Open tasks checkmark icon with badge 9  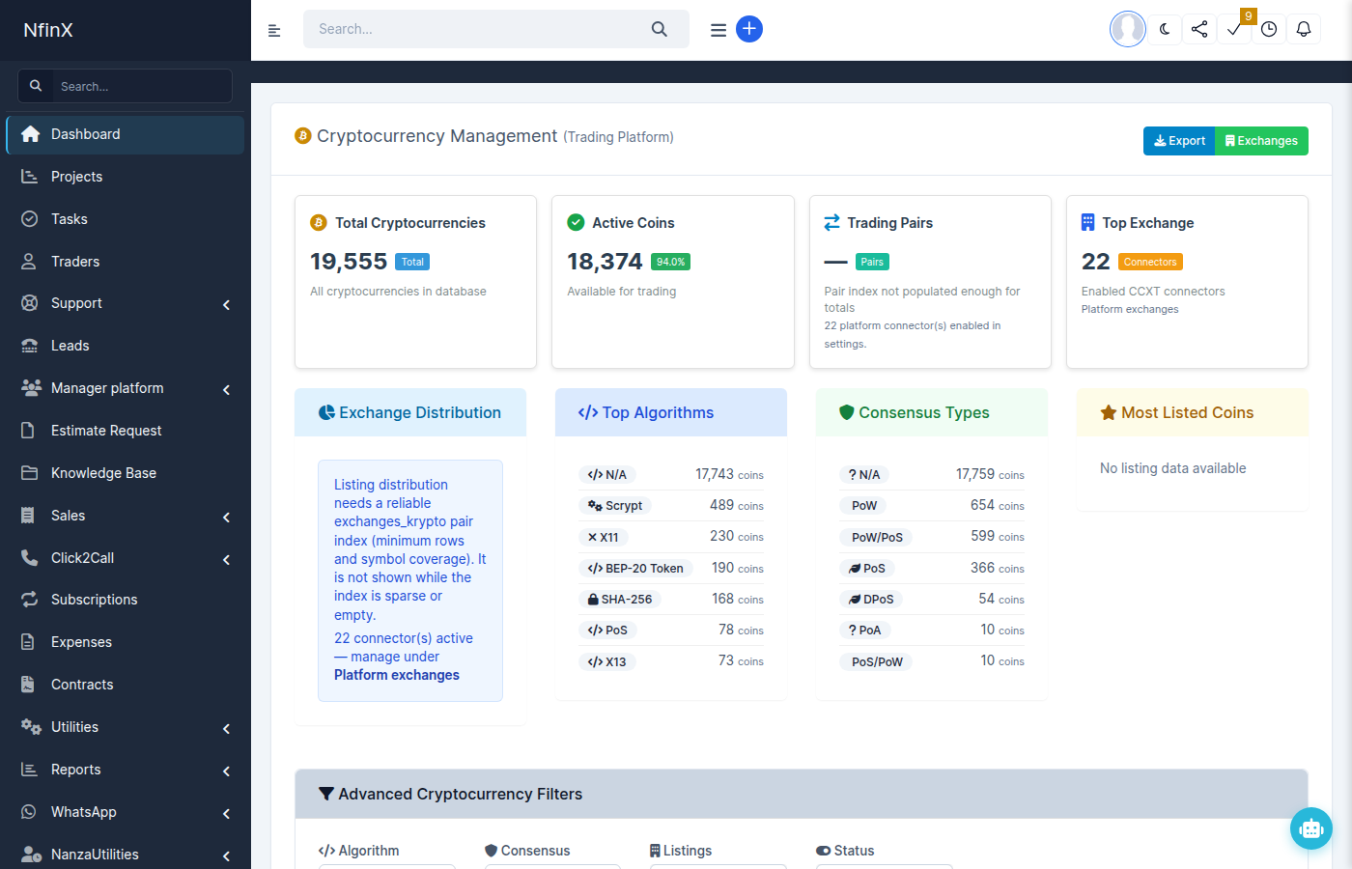pos(1234,29)
